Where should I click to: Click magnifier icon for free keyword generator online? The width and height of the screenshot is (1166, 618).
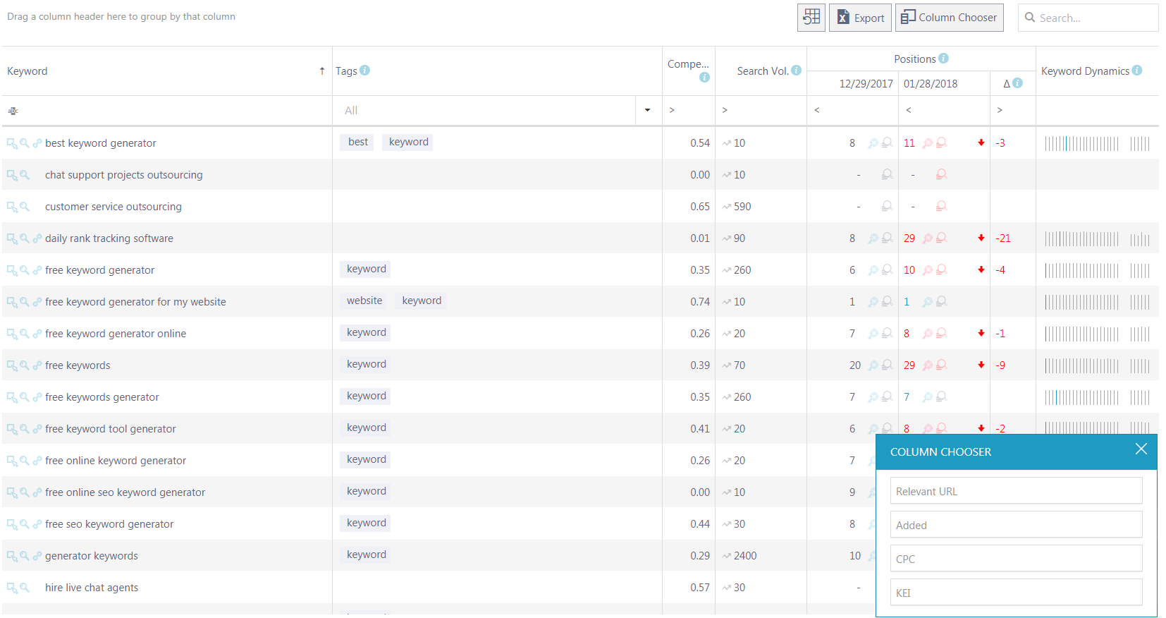(x=25, y=334)
